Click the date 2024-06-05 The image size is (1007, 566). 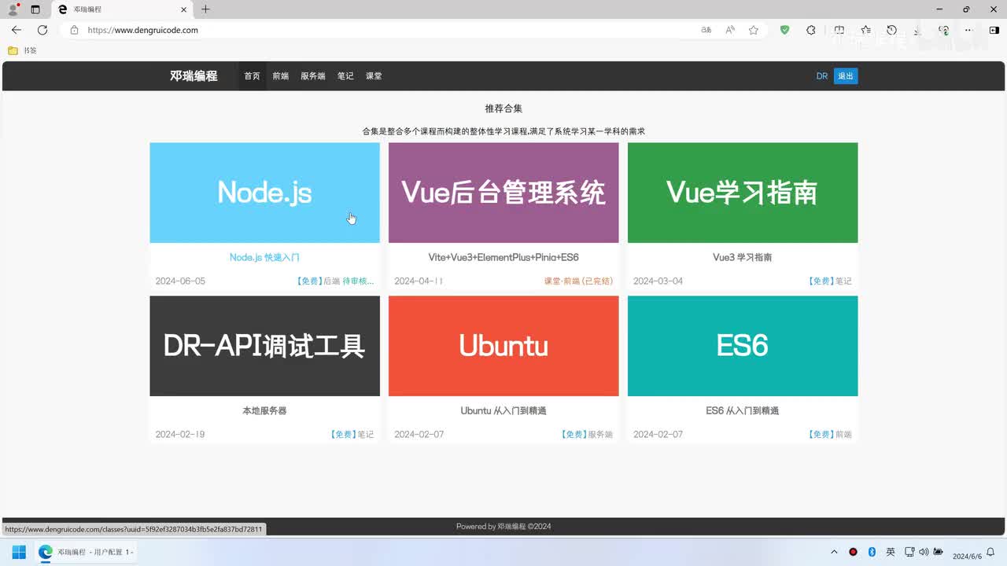click(x=180, y=281)
